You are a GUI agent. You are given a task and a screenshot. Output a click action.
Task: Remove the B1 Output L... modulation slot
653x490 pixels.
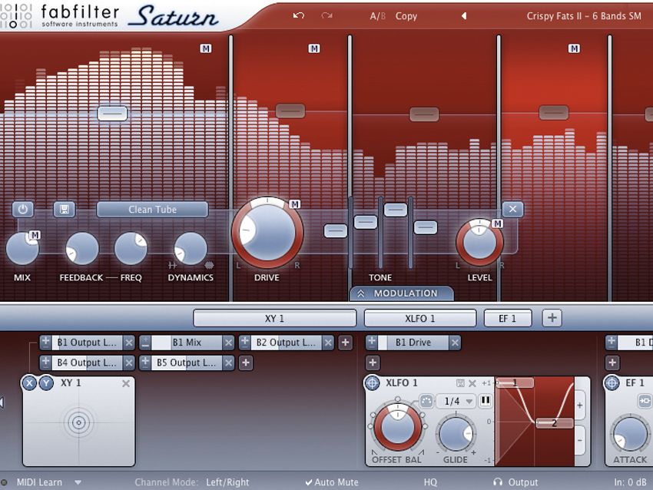pos(129,343)
